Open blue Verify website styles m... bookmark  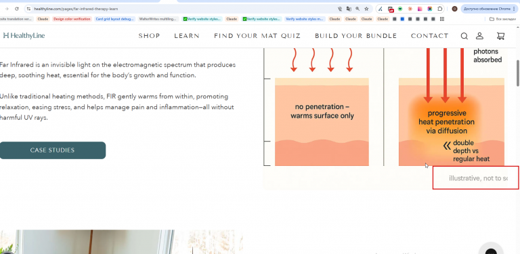point(305,19)
